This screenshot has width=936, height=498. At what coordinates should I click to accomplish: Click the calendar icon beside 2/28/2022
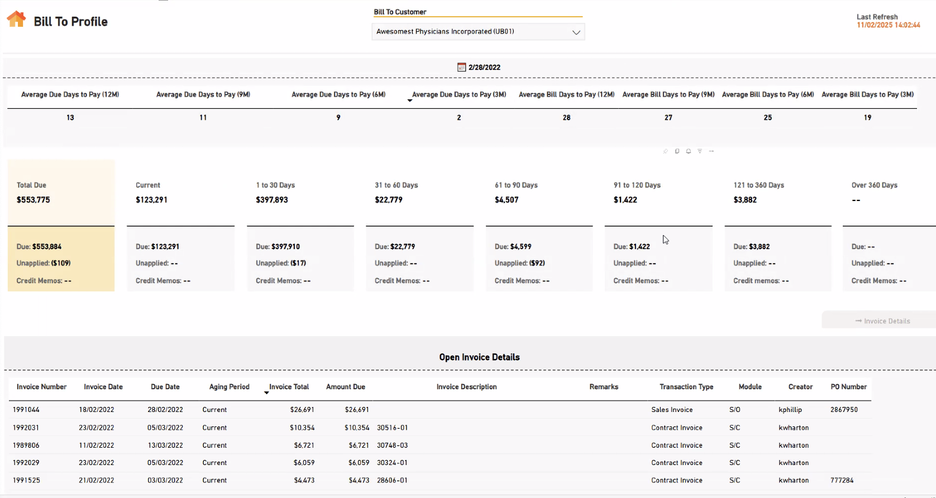(461, 67)
